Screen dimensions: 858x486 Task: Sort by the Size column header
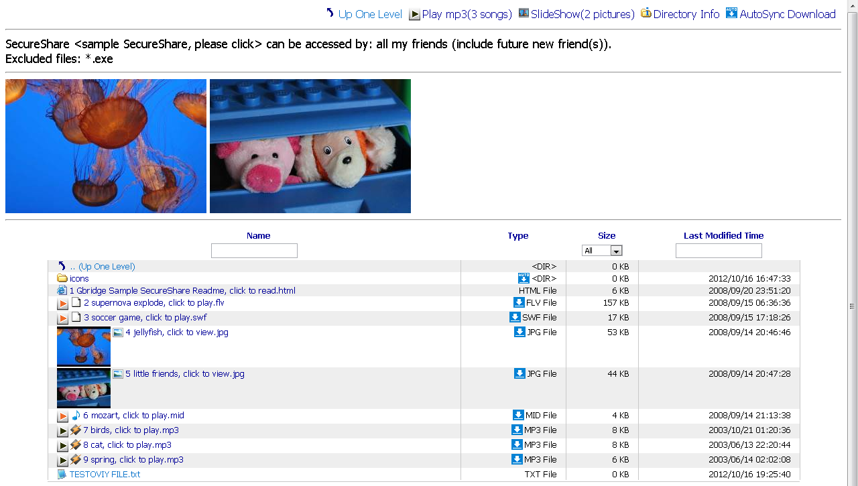[x=607, y=235]
